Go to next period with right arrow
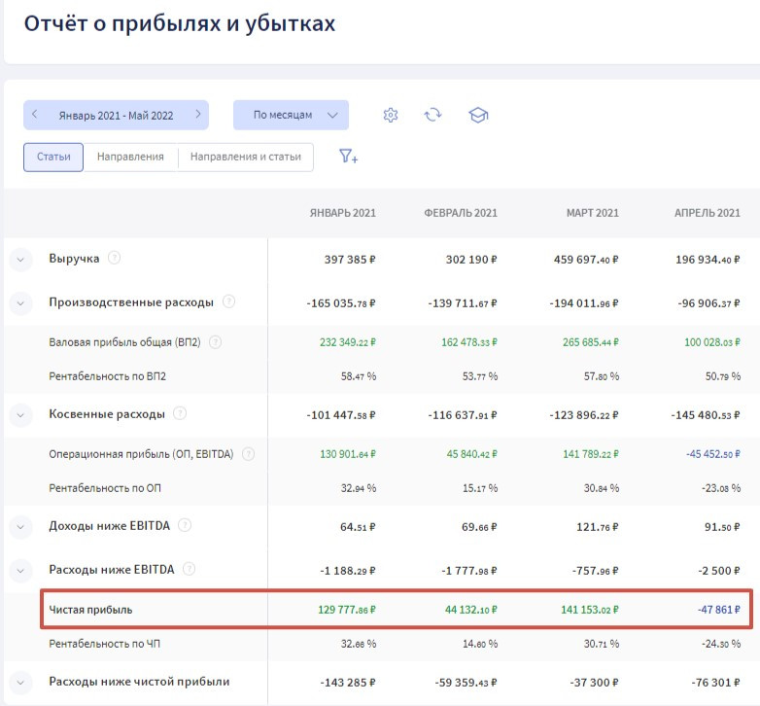760x706 pixels. coord(198,115)
